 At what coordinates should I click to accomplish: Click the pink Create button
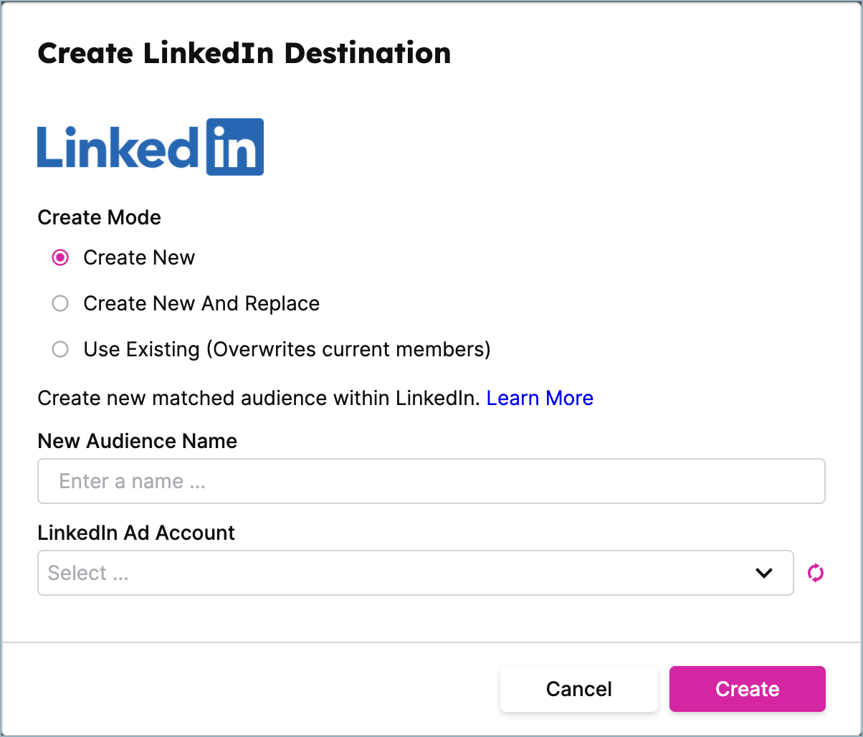(x=747, y=689)
